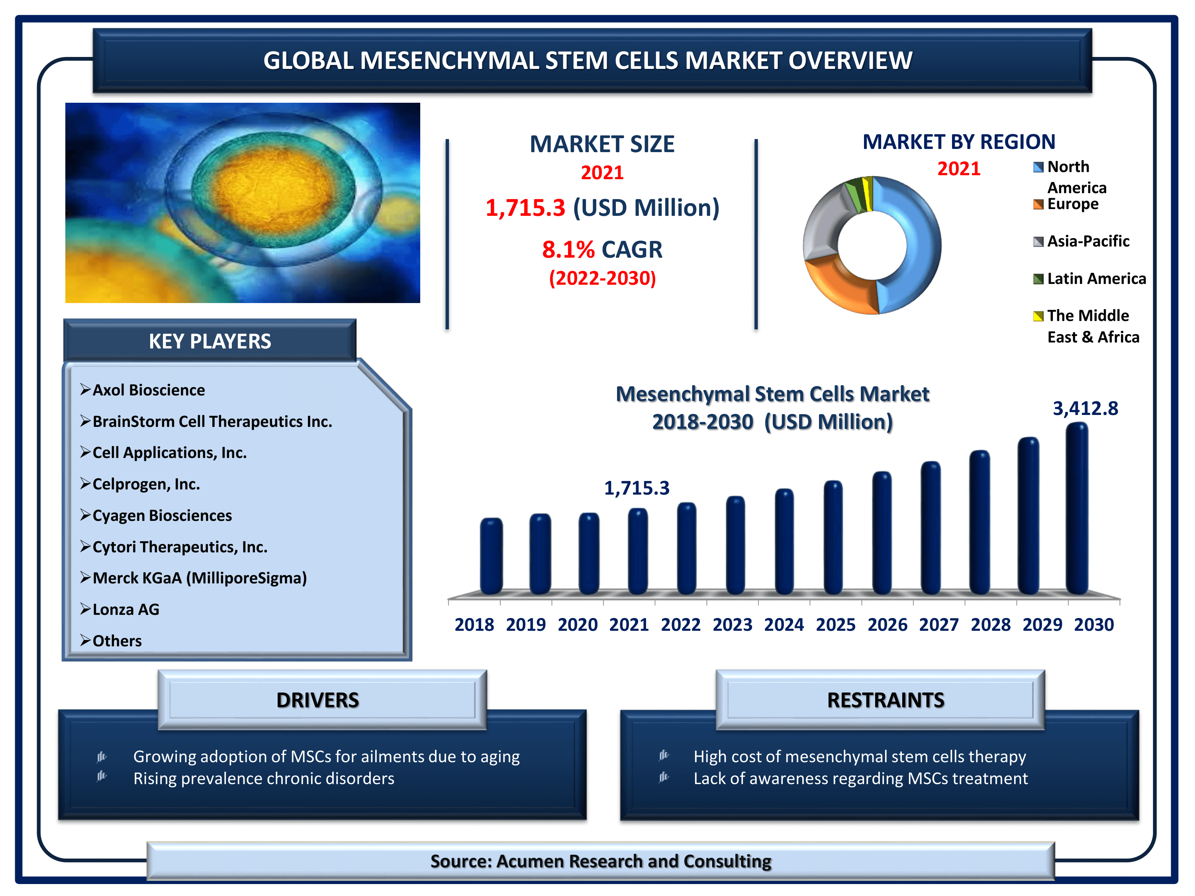Click the red 1,715.3 market size value
Image resolution: width=1195 pixels, height=896 pixels.
point(525,208)
